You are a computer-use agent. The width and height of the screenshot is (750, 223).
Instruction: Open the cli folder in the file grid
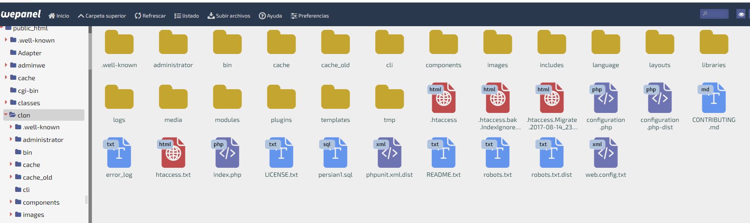(x=390, y=42)
